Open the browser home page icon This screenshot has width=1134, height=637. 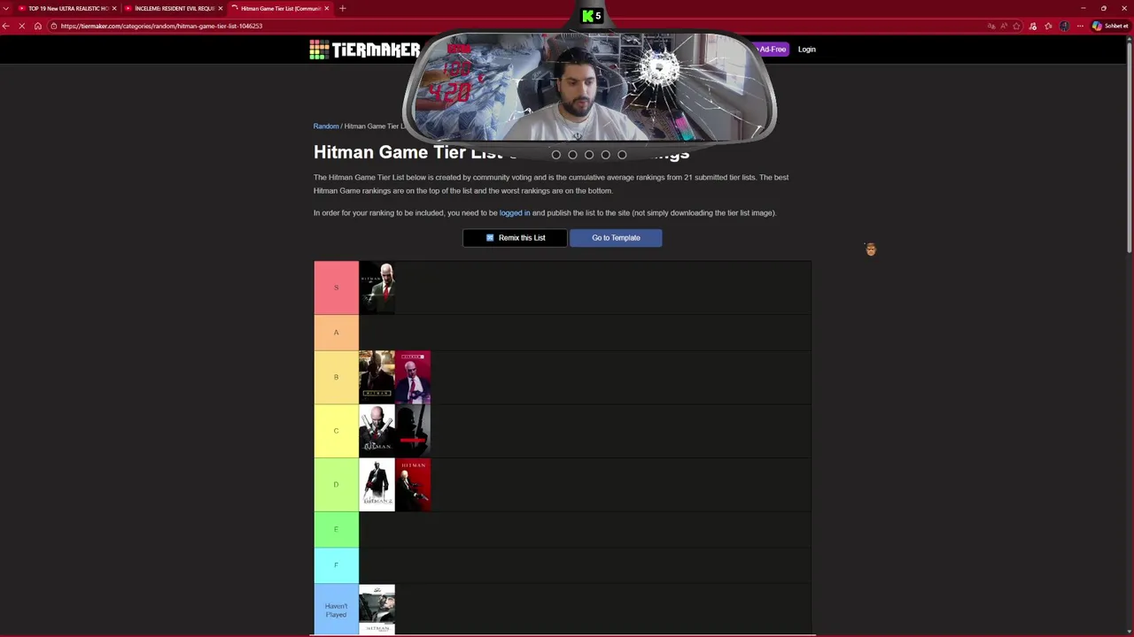pyautogui.click(x=37, y=26)
